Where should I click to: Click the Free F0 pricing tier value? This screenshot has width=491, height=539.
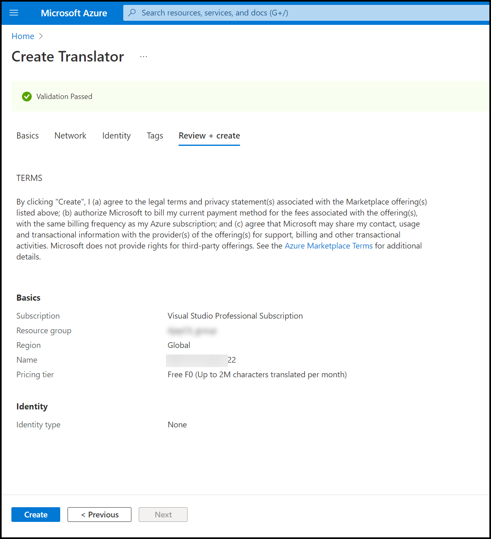(x=257, y=374)
